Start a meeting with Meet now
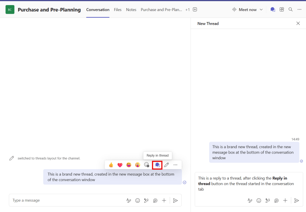Image resolution: width=306 pixels, height=212 pixels. pyautogui.click(x=245, y=10)
